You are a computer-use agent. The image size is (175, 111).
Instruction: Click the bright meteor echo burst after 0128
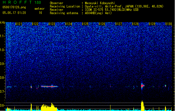(x=142, y=86)
